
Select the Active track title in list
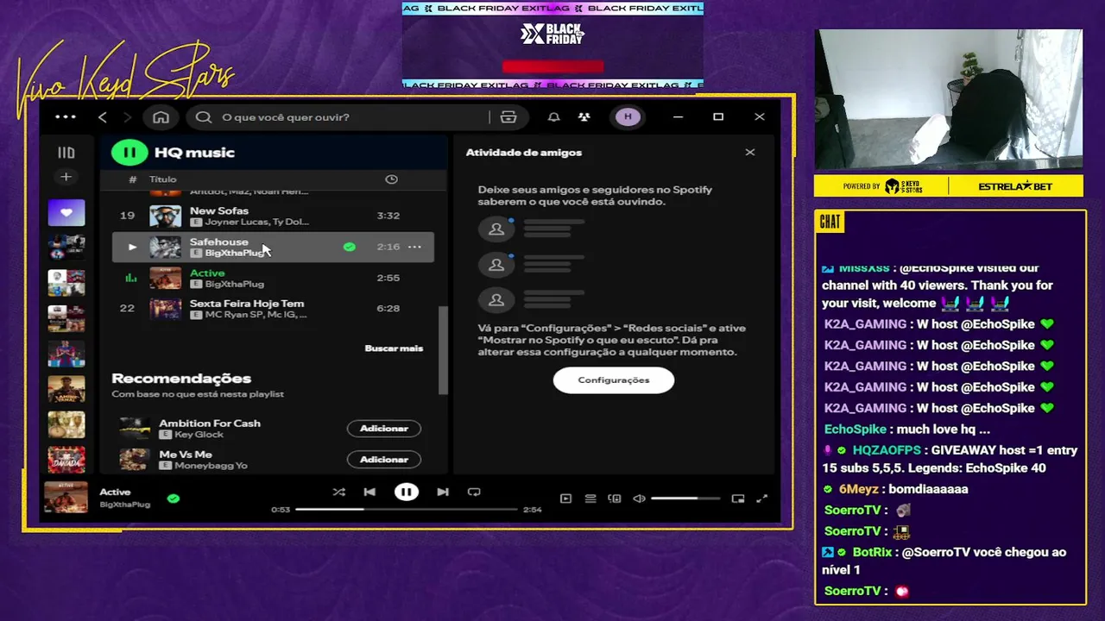pyautogui.click(x=207, y=273)
